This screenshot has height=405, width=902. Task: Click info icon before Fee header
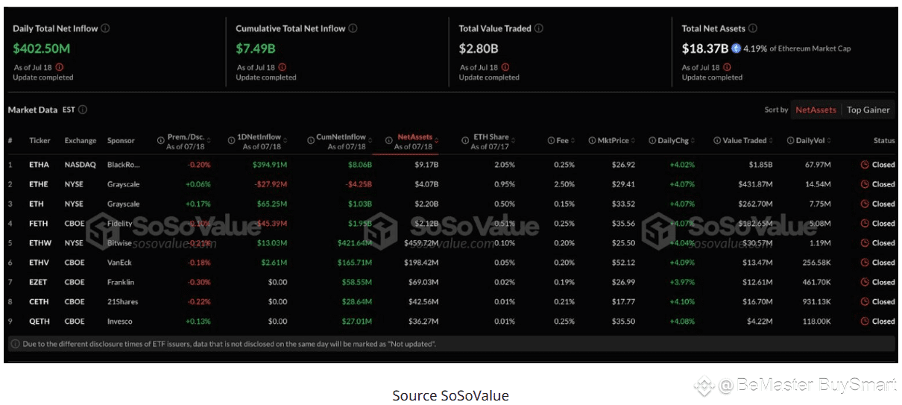(551, 140)
